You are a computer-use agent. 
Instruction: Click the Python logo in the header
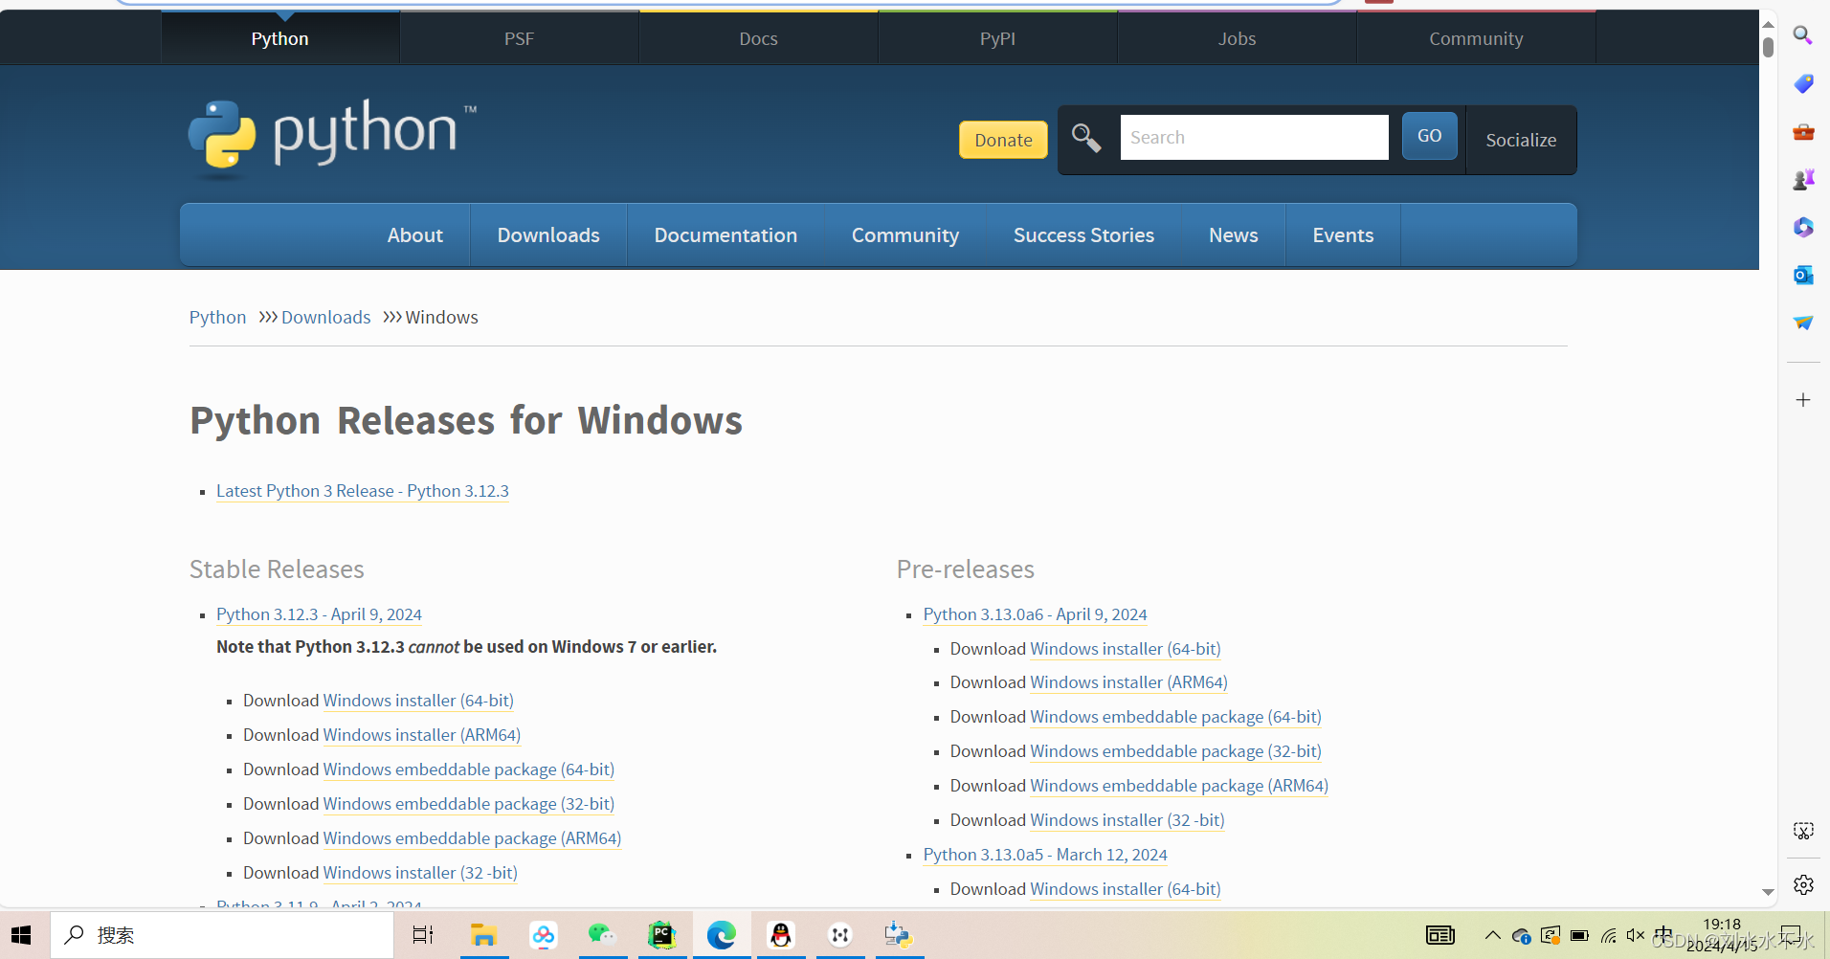coord(332,138)
